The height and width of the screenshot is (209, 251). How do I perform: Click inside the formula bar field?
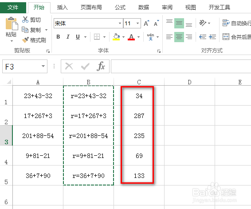[181, 66]
